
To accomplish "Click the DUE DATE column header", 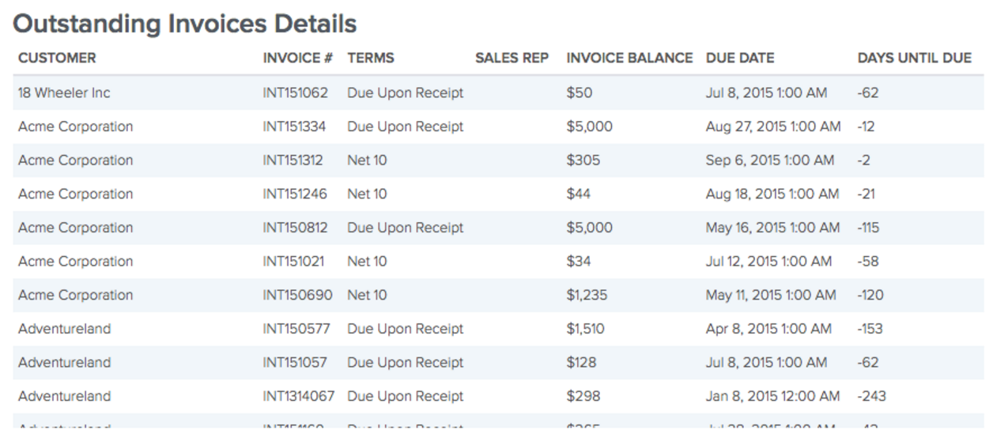I will (740, 58).
